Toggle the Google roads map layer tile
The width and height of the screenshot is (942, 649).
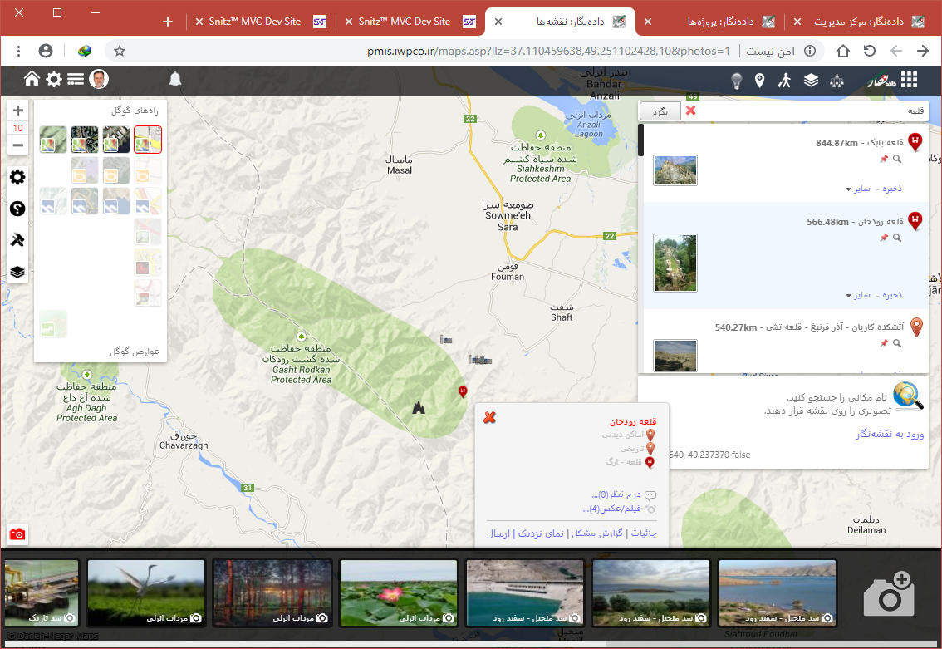(x=148, y=140)
